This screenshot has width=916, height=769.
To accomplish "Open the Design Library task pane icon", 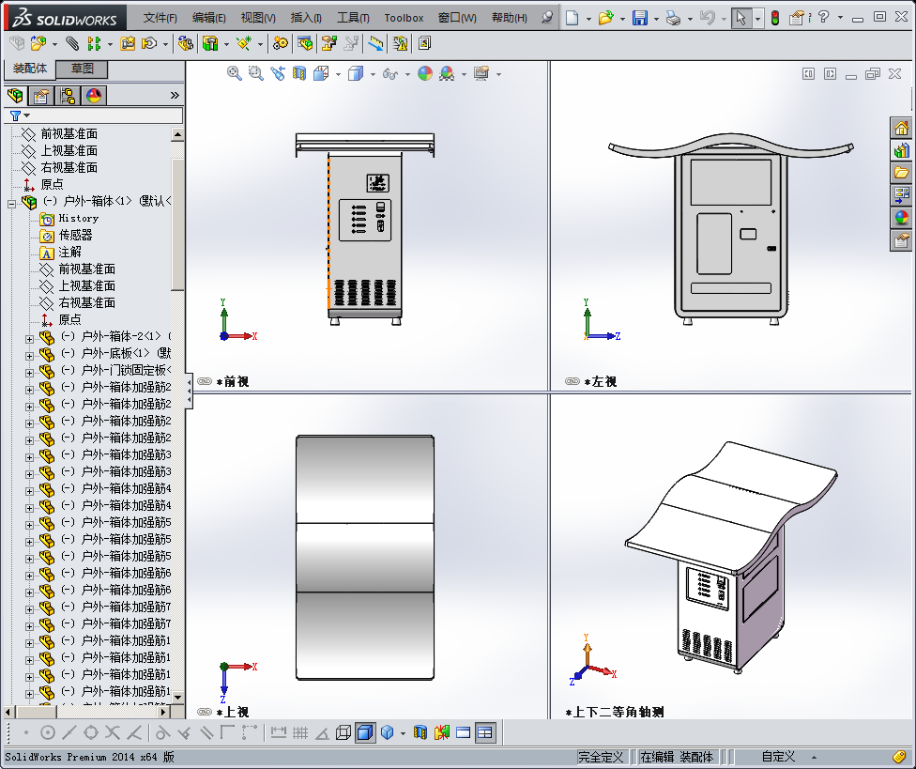I will point(901,151).
